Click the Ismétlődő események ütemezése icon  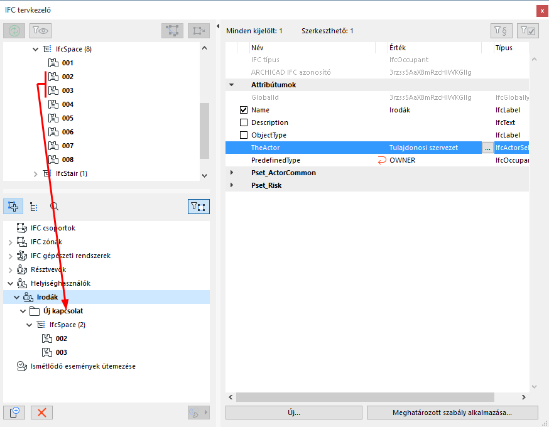coord(22,366)
